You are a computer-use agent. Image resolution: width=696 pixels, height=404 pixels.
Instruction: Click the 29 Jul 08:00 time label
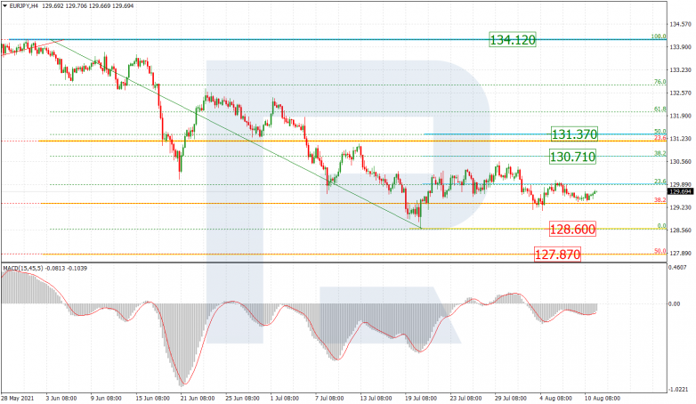(511, 399)
